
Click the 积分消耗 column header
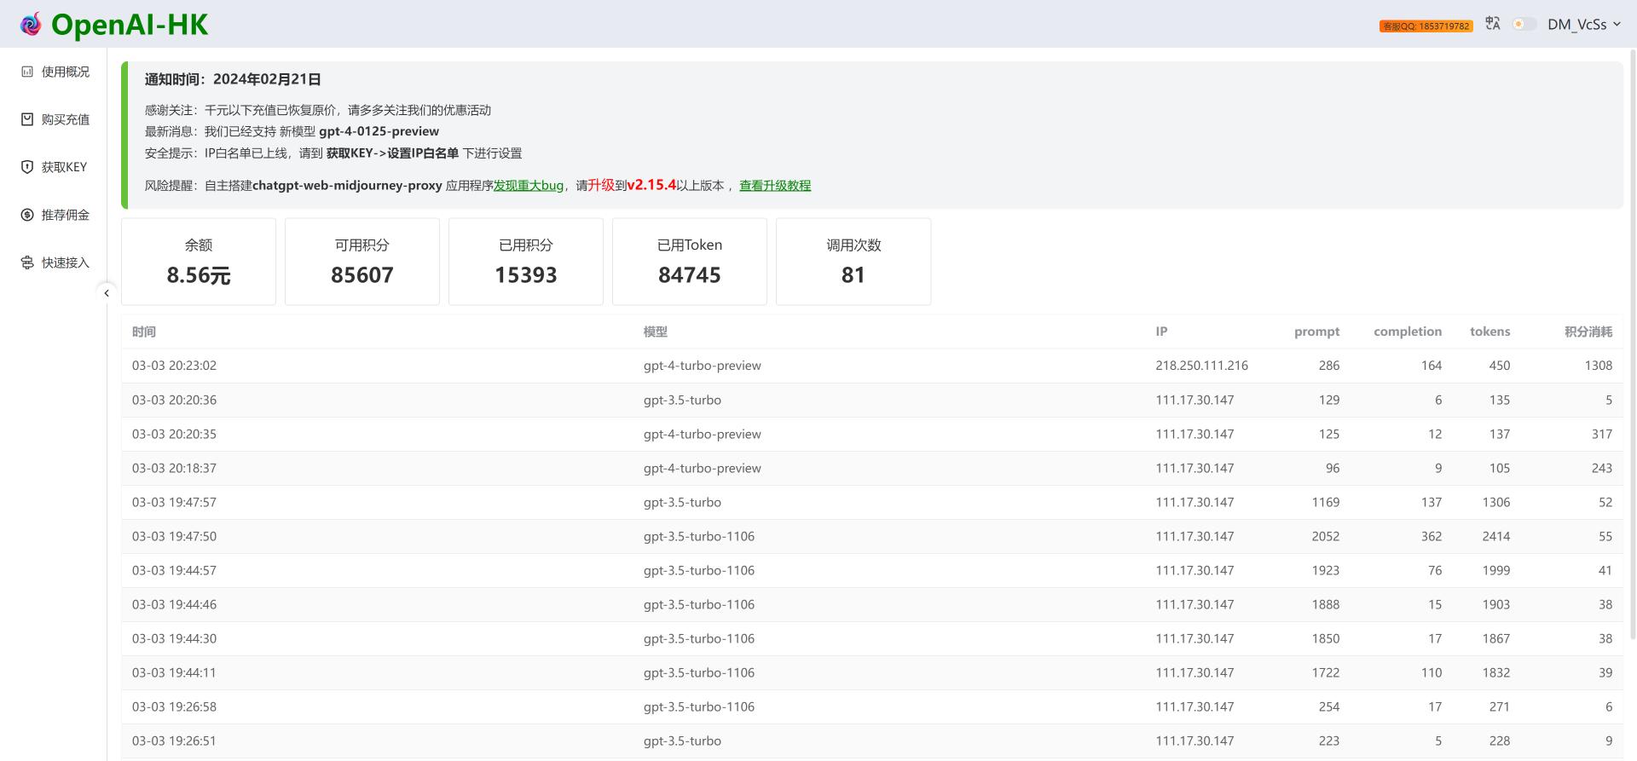click(x=1588, y=331)
